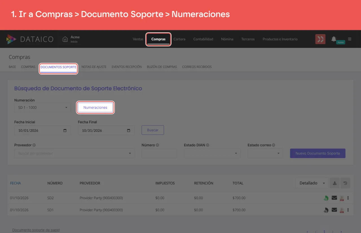Image resolution: width=361 pixels, height=233 pixels.
Task: Click the info icon next to Estado correo
Action: click(274, 145)
